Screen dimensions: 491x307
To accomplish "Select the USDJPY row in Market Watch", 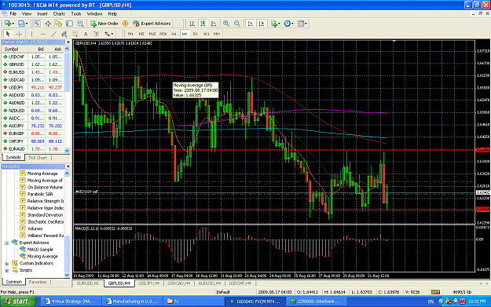I will 32,88.
